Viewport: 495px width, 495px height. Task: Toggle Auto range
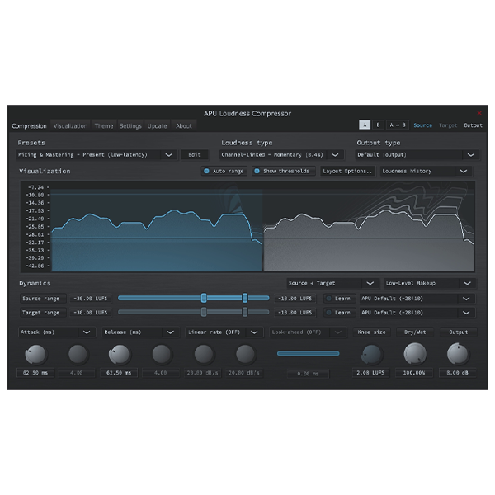pos(224,171)
